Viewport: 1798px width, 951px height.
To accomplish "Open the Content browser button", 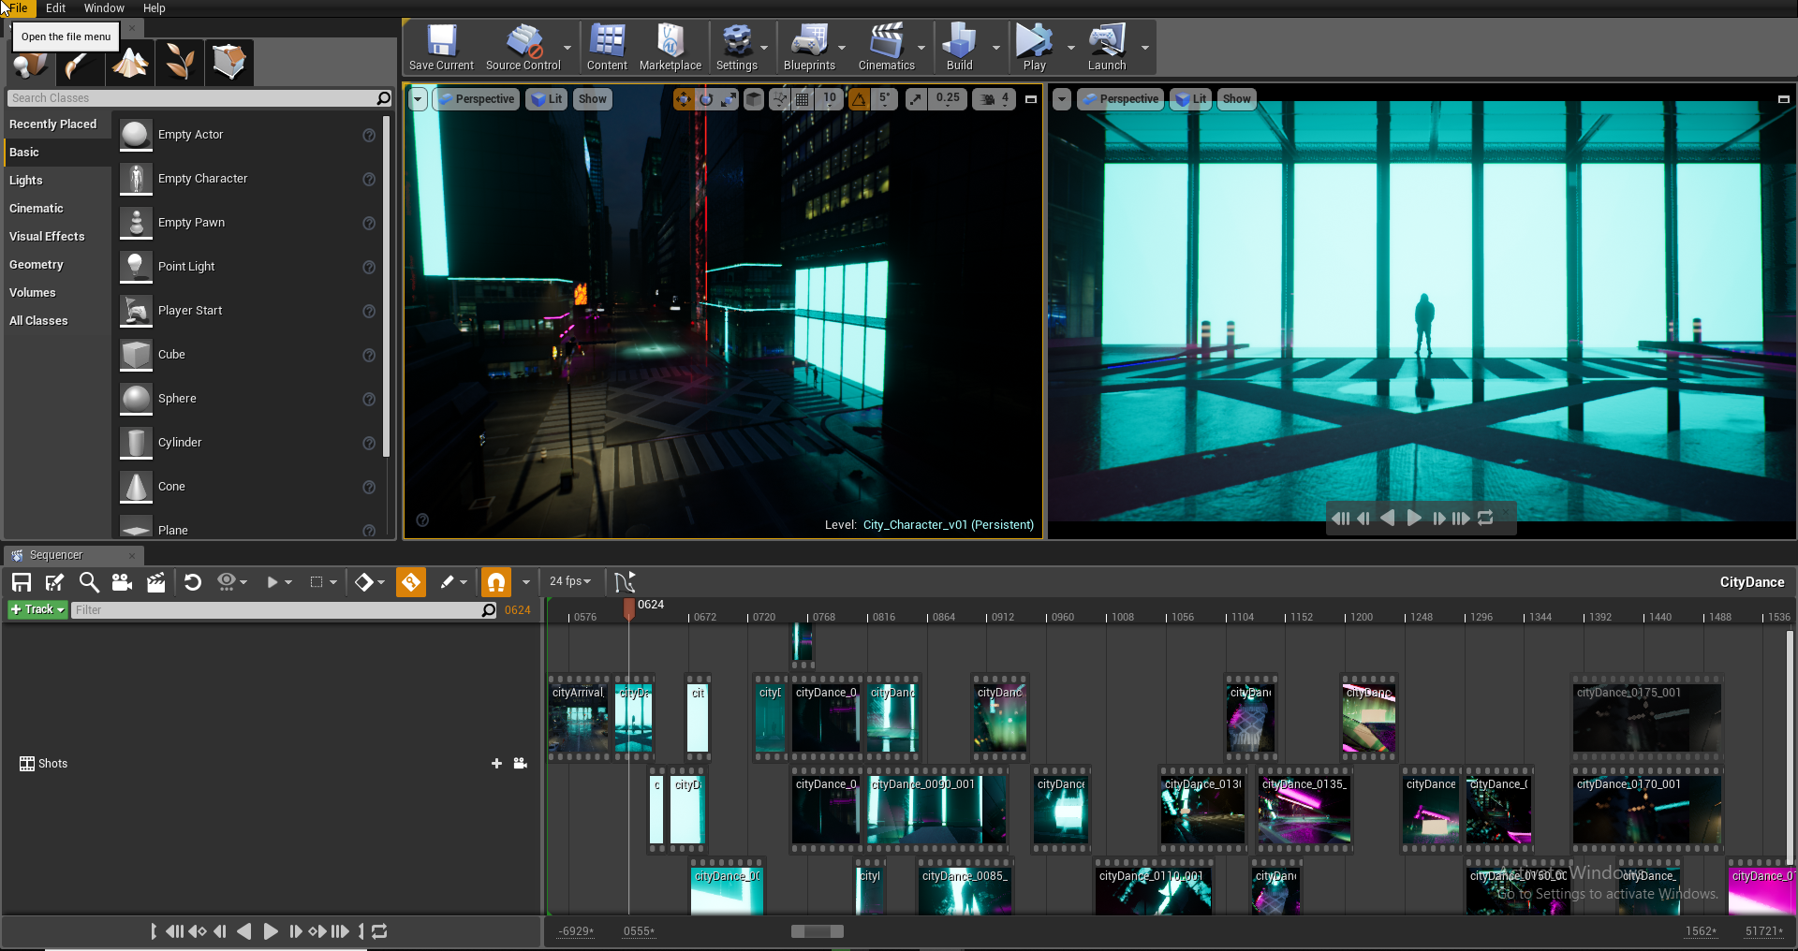I will coord(607,48).
